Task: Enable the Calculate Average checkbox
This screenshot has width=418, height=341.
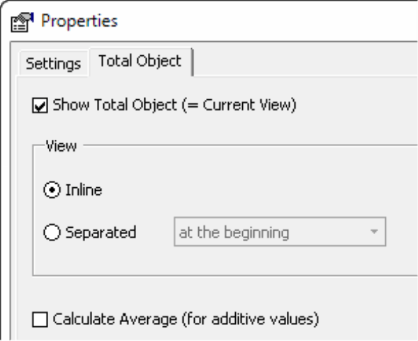Action: coord(40,319)
